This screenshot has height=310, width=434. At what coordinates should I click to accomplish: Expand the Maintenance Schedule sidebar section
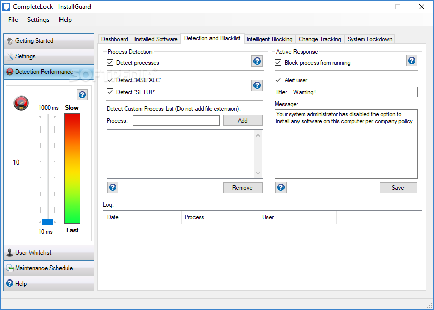[49, 268]
